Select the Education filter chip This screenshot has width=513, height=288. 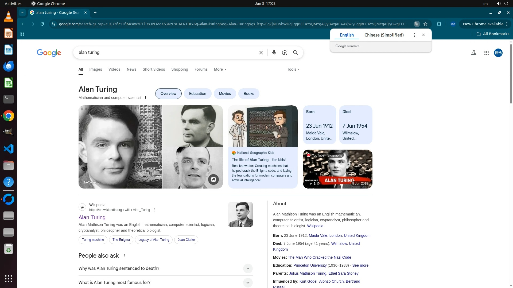tap(197, 94)
